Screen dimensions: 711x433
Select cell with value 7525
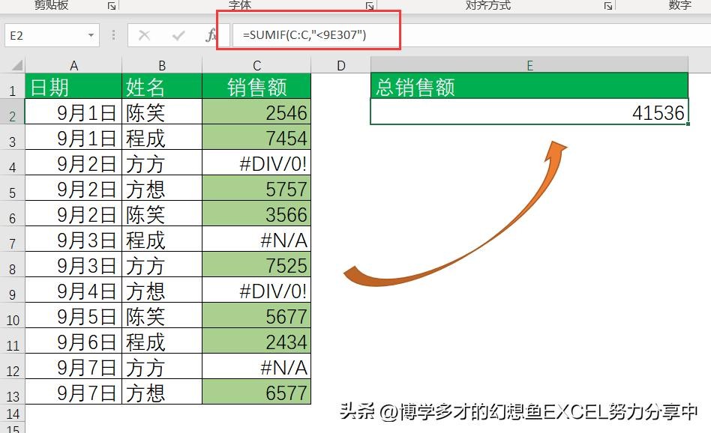(256, 266)
